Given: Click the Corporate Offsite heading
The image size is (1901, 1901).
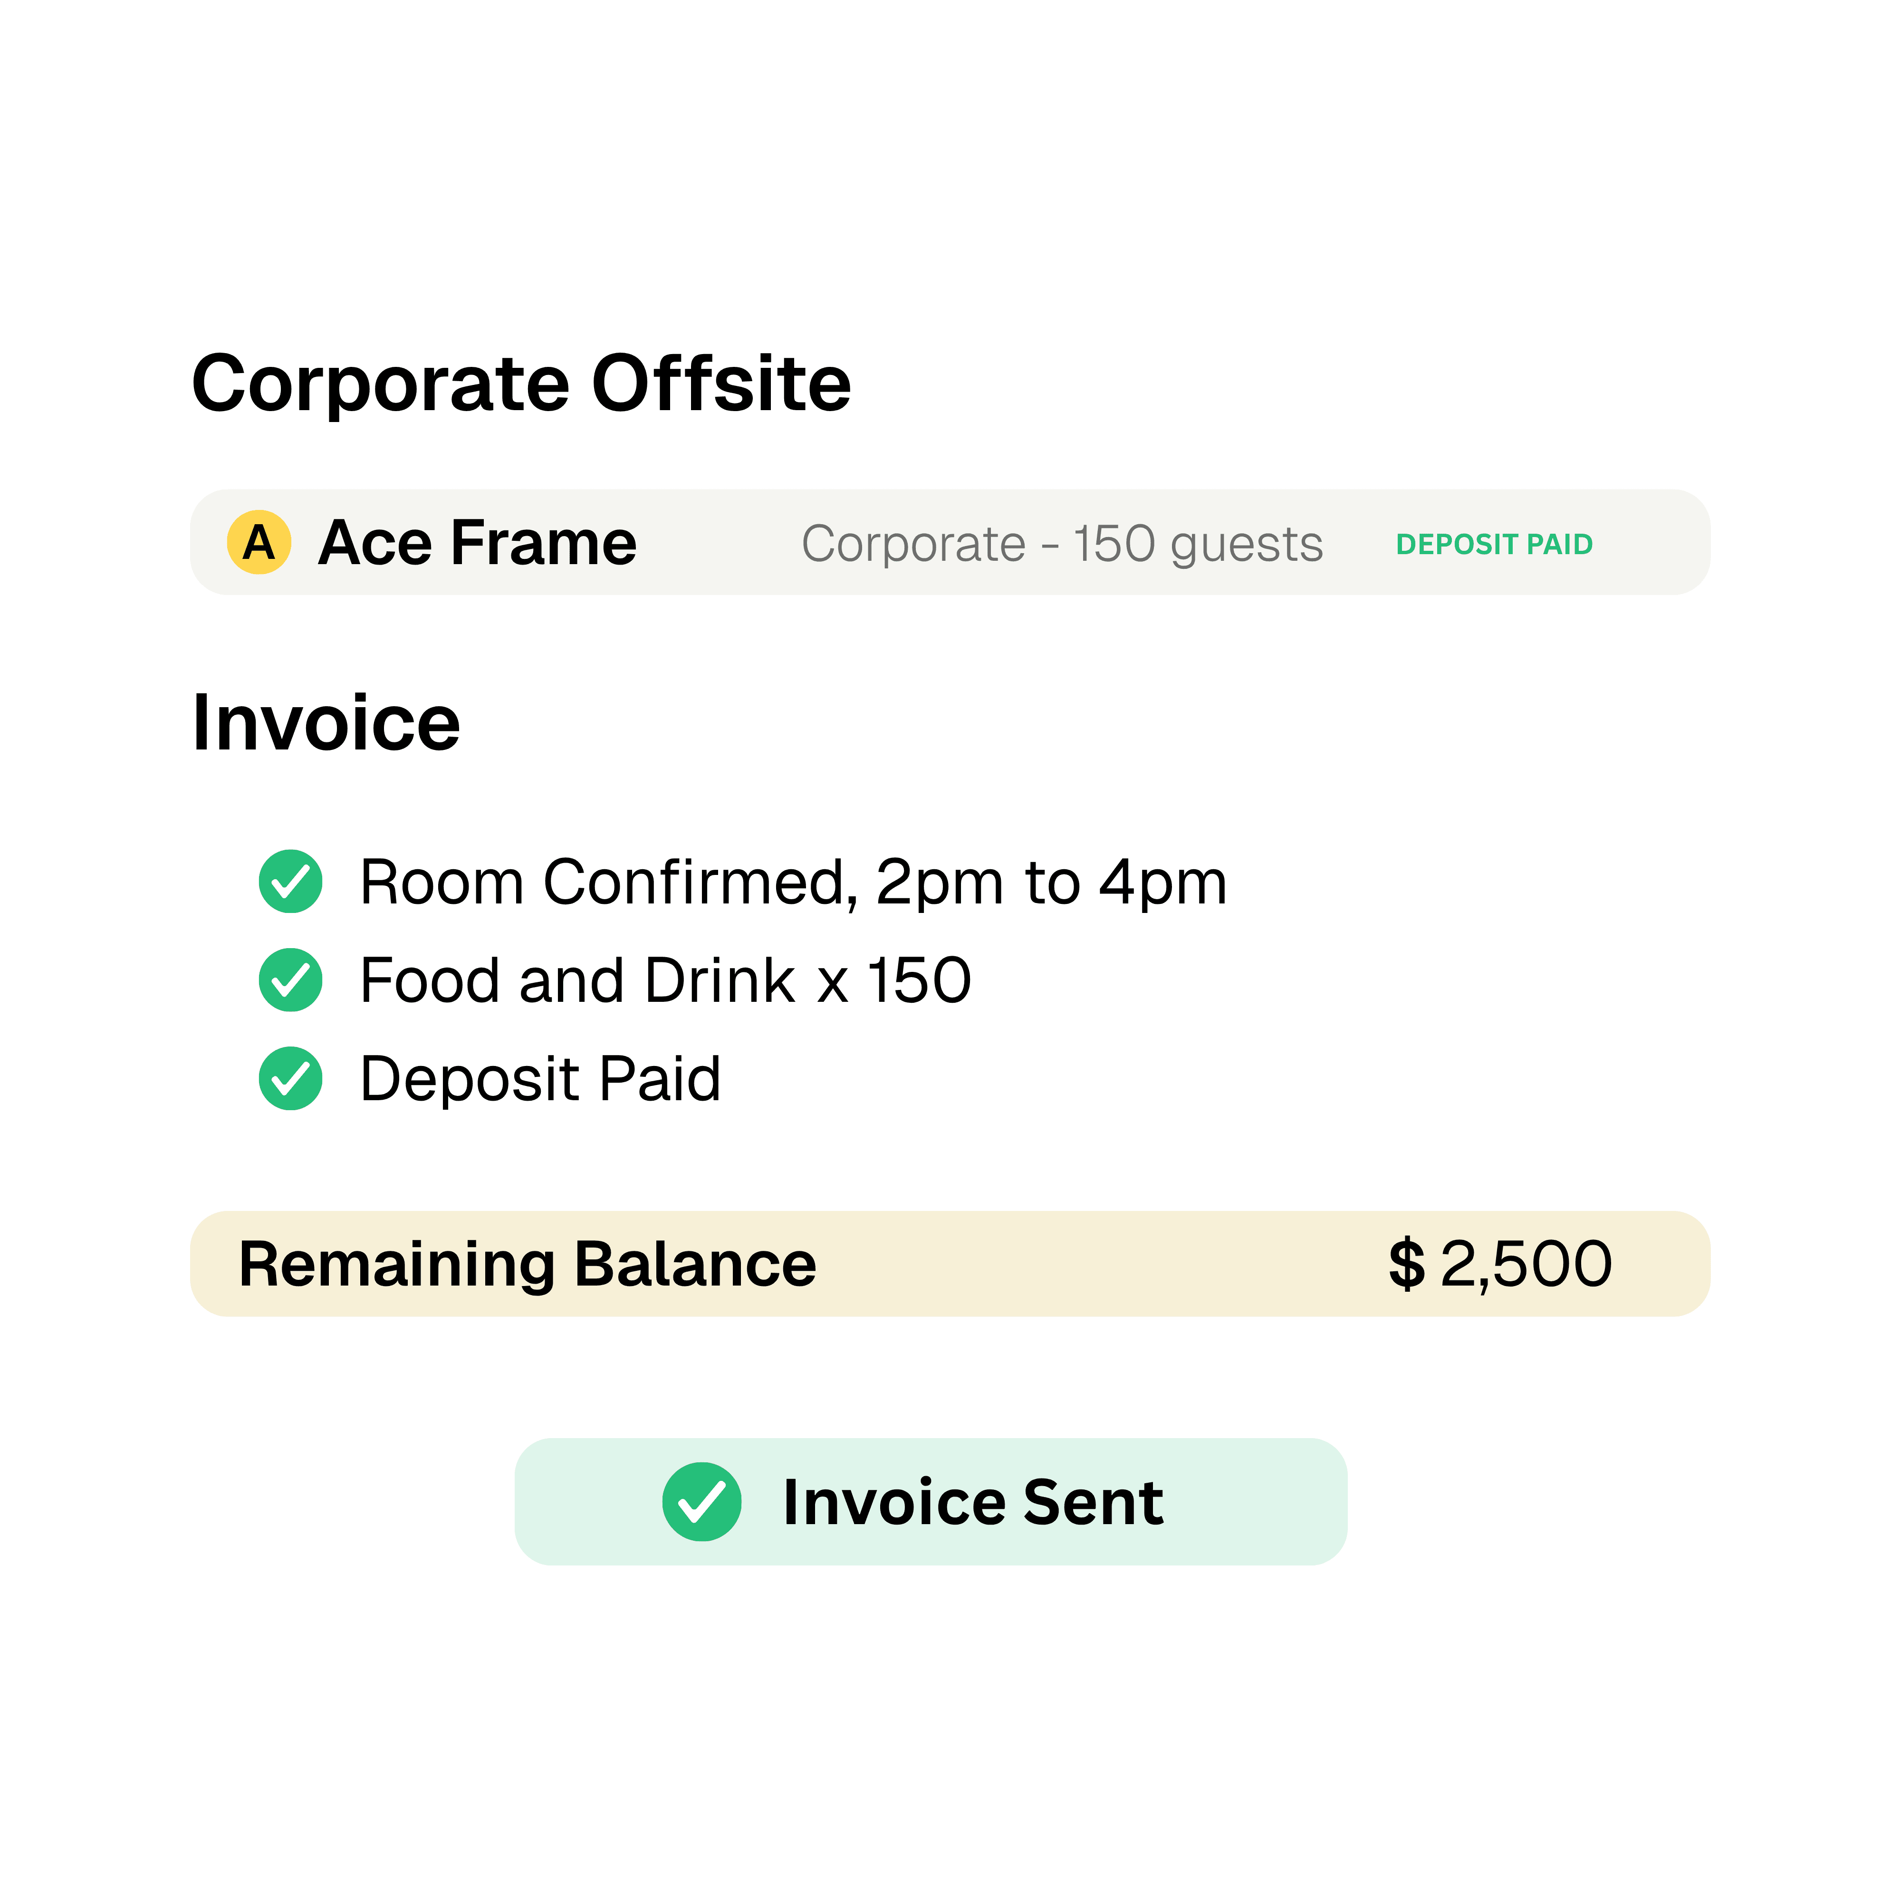Looking at the screenshot, I should (x=521, y=384).
